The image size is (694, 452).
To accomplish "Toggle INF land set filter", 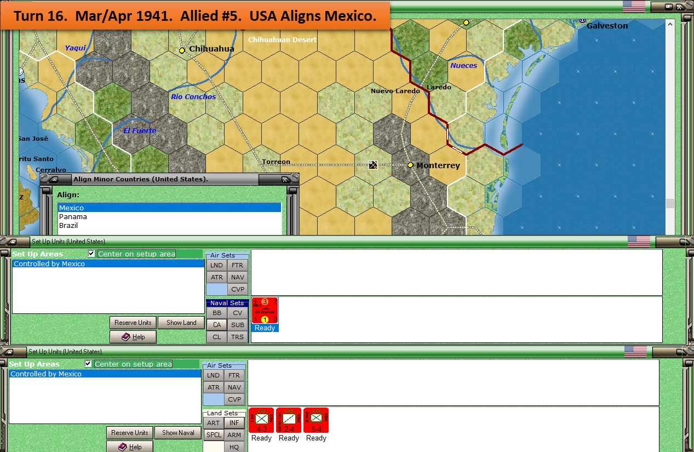I will tap(234, 423).
